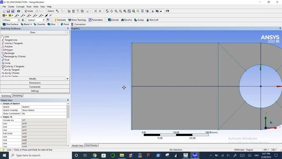Click the New Sketch icon beside Sketch1
This screenshot has width=282, height=159.
point(48,20)
